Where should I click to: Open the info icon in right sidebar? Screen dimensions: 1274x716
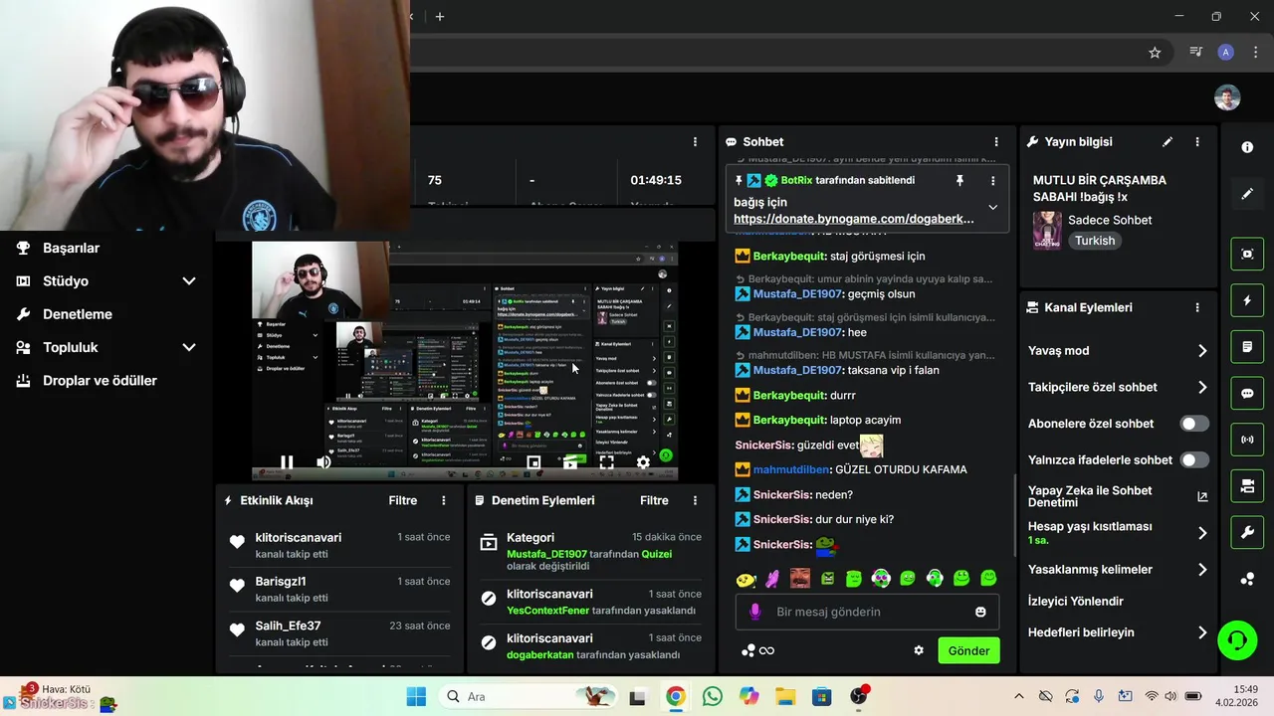[x=1247, y=147]
